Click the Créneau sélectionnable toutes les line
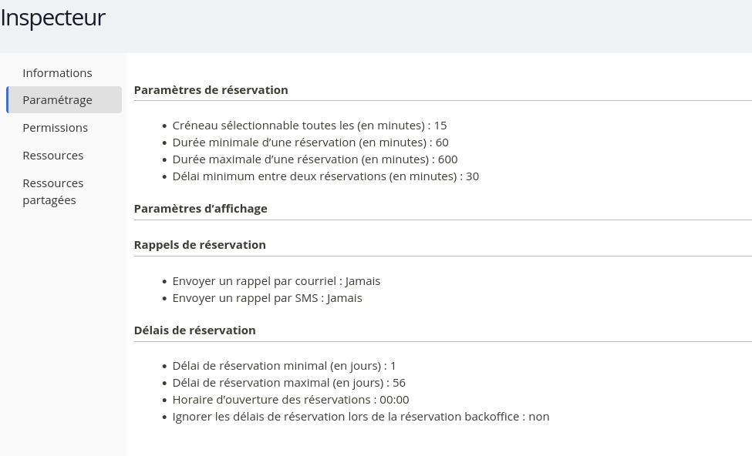 (309, 125)
